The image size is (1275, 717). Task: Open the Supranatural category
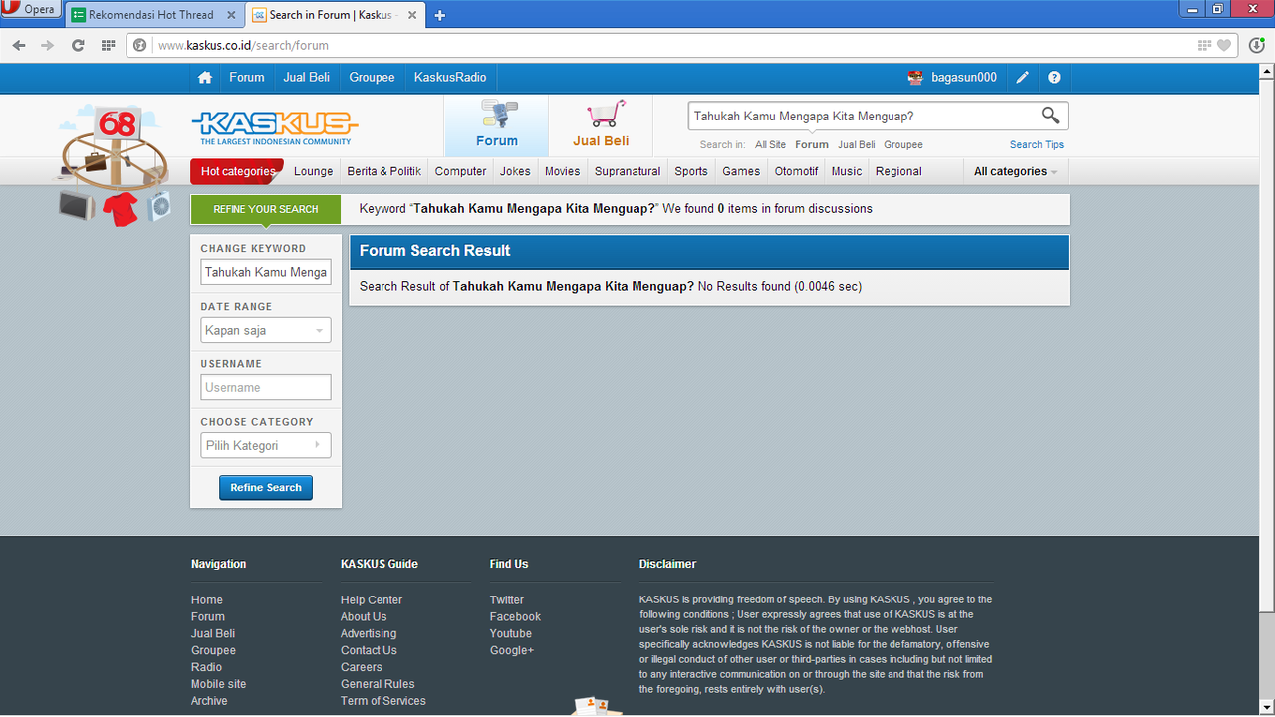point(628,171)
